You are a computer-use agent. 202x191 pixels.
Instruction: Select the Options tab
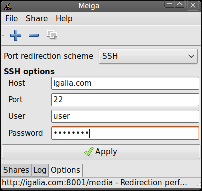click(x=65, y=170)
